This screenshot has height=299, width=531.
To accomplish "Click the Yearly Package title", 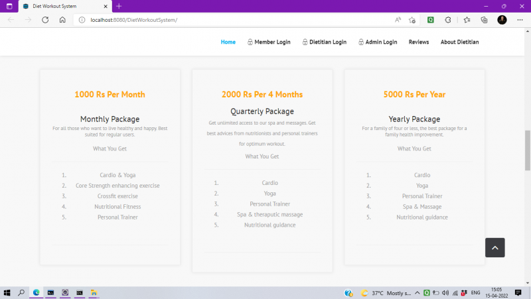I will (x=414, y=119).
